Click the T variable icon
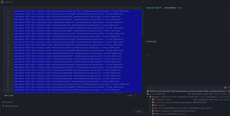Viewport: 230px width, 116px height. 153,100
